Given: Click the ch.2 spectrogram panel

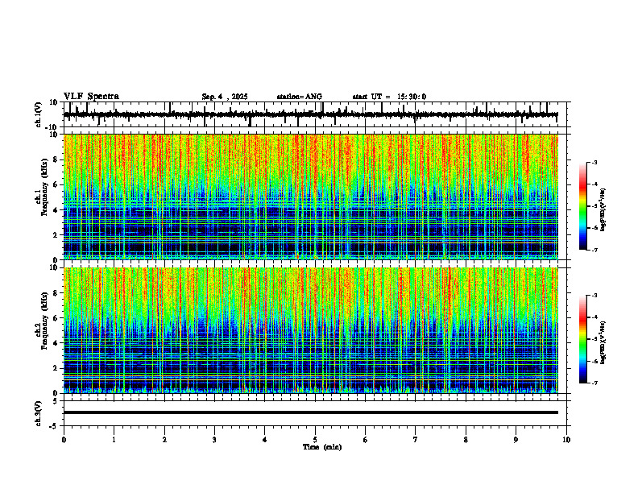Looking at the screenshot, I should click(310, 330).
